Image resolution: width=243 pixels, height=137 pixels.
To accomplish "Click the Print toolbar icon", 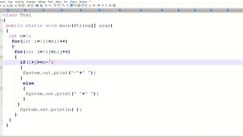I will pyautogui.click(x=11, y=5).
